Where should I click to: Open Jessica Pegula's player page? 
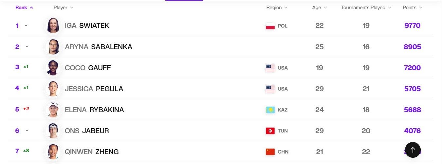click(x=94, y=89)
